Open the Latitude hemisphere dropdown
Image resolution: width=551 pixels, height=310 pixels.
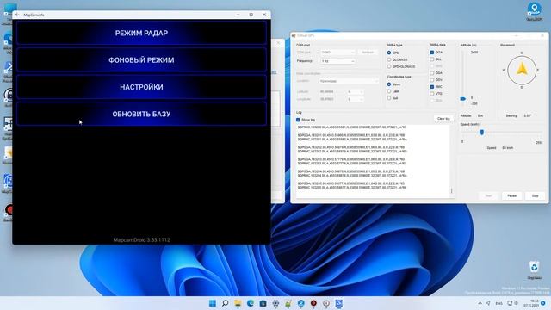[355, 92]
